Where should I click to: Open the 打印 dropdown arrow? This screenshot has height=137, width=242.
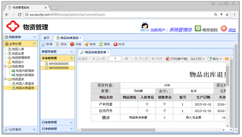point(204,59)
